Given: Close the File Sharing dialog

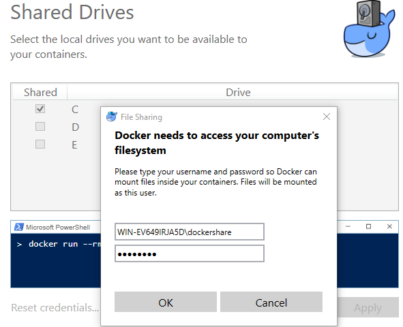Looking at the screenshot, I should tap(327, 116).
